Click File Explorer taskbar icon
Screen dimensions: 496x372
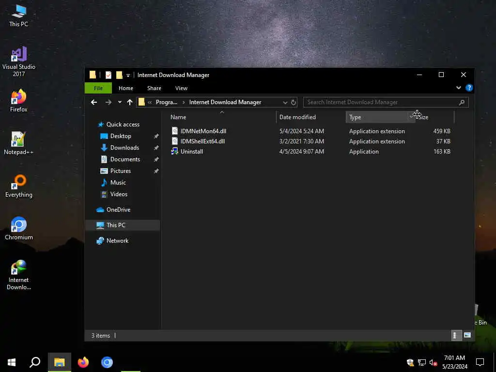(x=60, y=362)
